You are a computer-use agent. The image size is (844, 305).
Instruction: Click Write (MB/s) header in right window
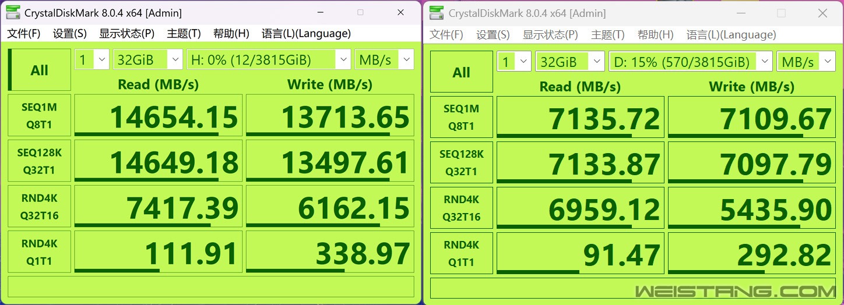pos(752,87)
